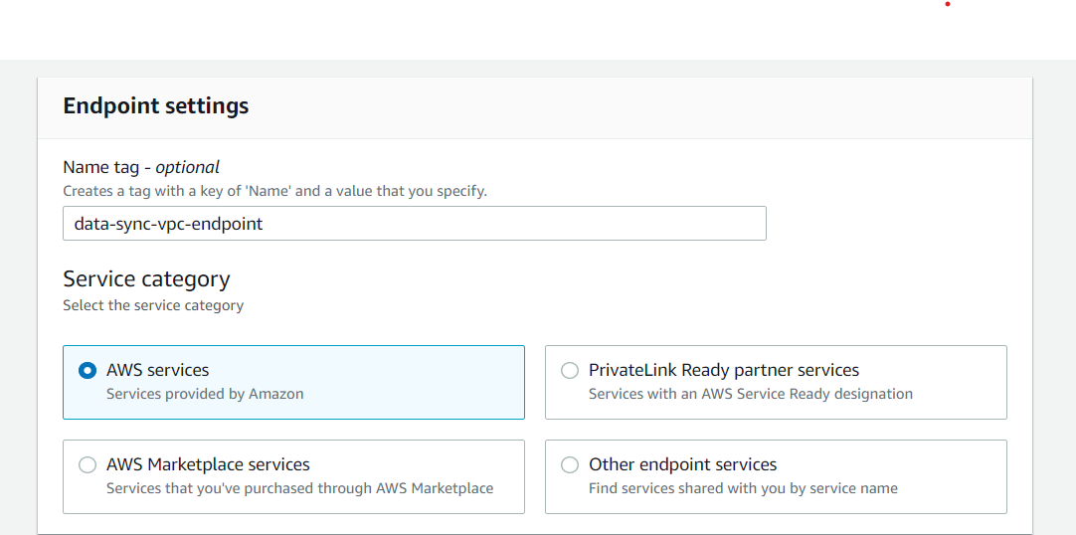Pick the AWS Marketplace services radio button
Screen dimensions: 1076x535
pyautogui.click(x=88, y=465)
